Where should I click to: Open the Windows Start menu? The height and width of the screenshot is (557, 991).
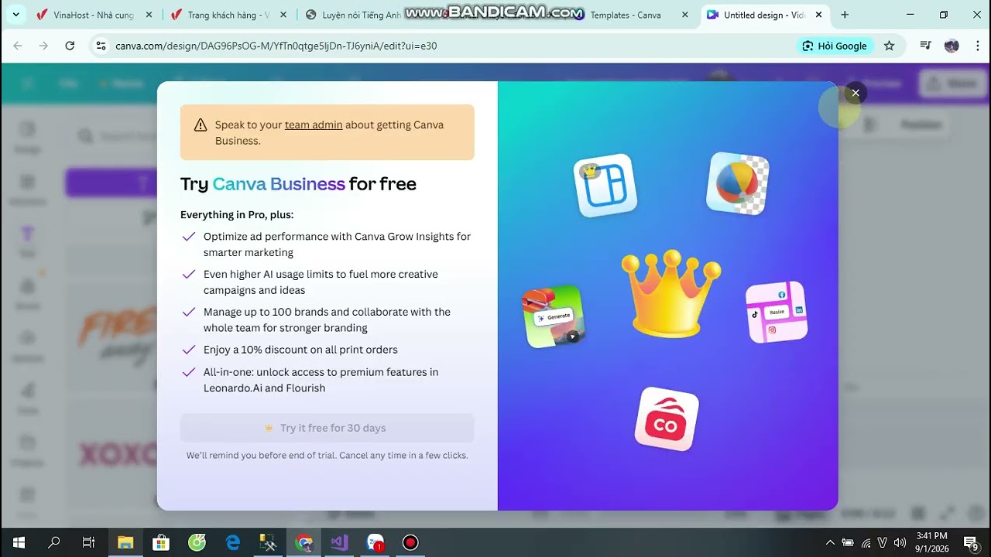19,542
